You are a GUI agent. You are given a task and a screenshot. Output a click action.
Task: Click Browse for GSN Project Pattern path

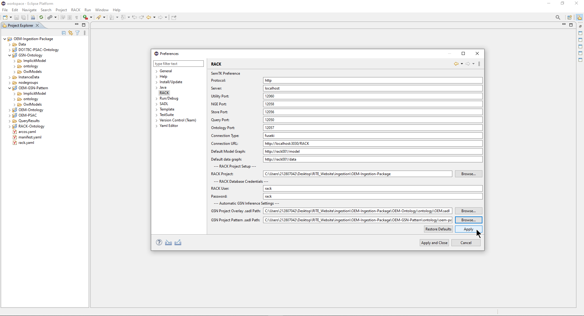(x=468, y=220)
